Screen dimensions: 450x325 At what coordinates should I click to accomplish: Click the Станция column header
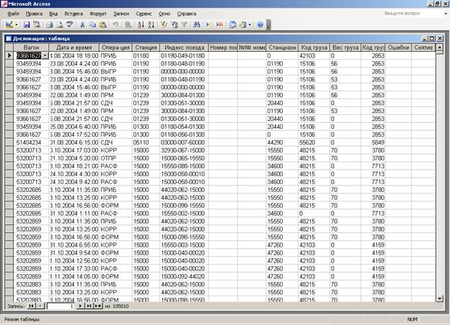point(146,47)
